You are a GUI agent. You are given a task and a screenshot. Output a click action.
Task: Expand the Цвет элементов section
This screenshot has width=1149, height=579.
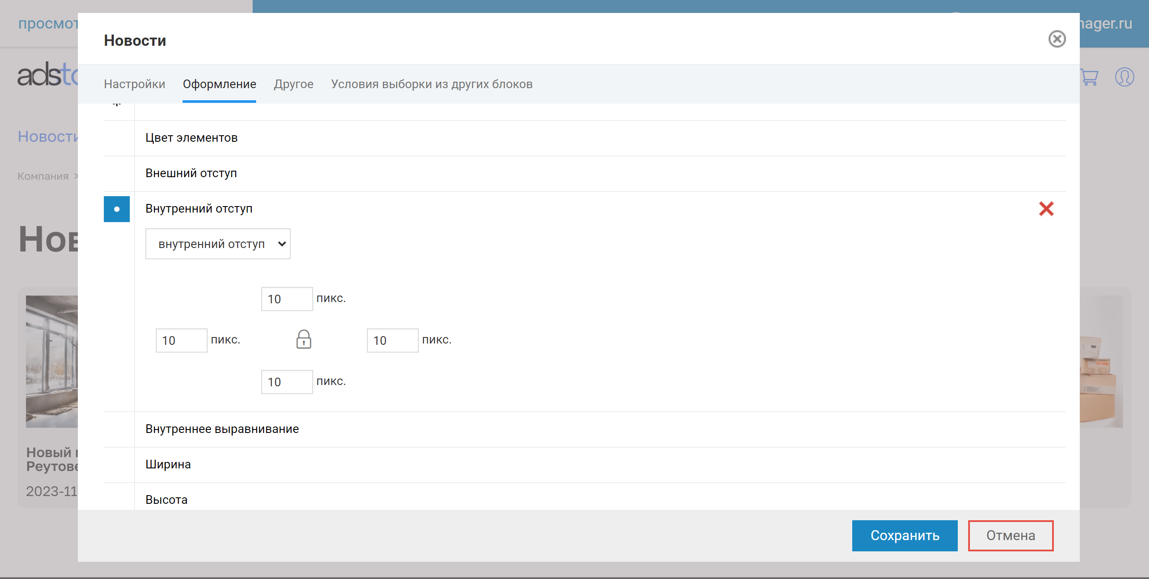(x=600, y=138)
